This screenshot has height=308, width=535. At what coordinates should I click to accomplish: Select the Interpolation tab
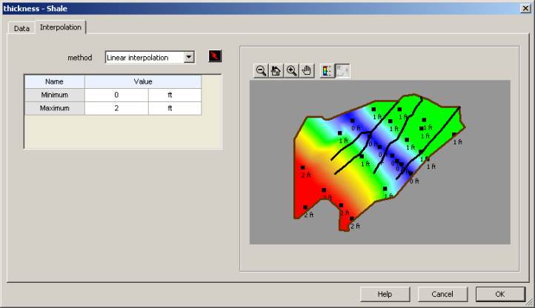point(61,27)
